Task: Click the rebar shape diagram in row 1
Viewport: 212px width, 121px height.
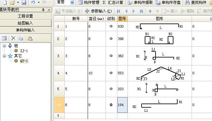Action: click(159, 26)
